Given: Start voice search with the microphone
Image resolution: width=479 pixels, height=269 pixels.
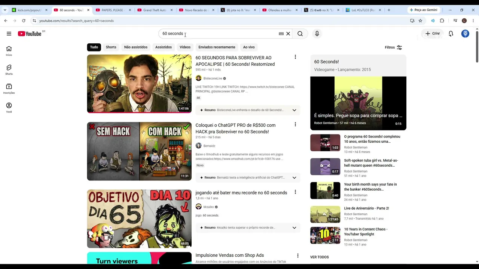Looking at the screenshot, I should pyautogui.click(x=317, y=34).
